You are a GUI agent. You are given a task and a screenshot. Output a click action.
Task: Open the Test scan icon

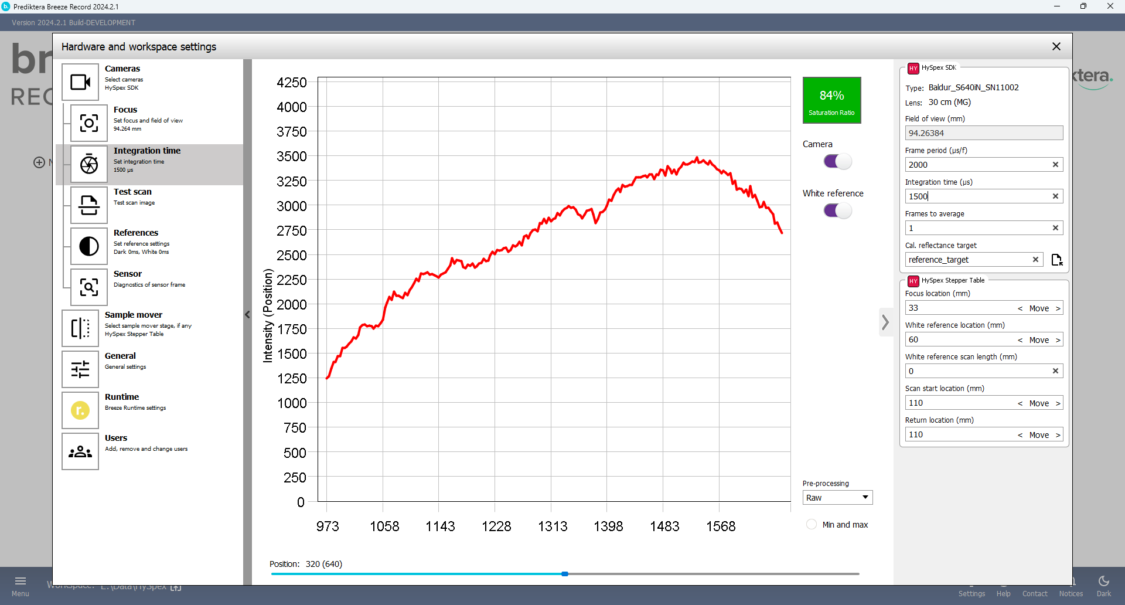89,205
